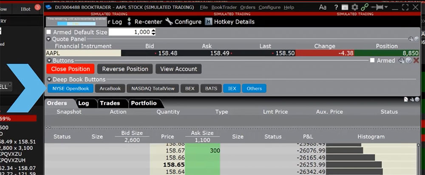425x175 pixels.
Task: Click the Orders panel help icon
Action: (x=417, y=99)
